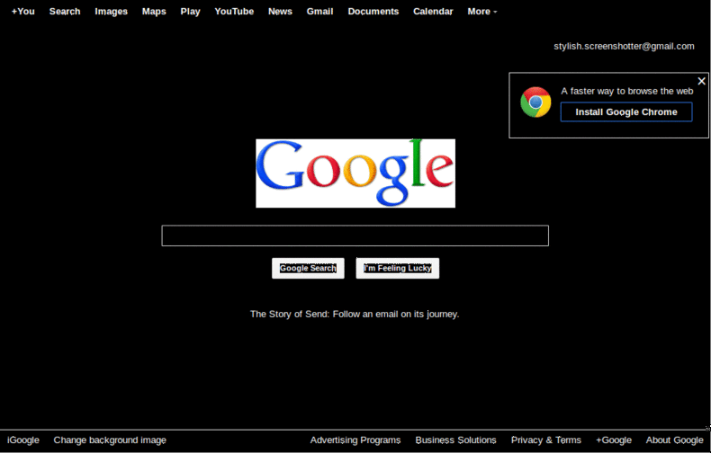Open the iGoogle footer link

tap(23, 440)
